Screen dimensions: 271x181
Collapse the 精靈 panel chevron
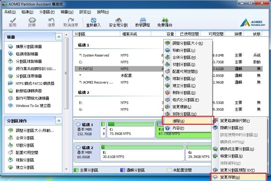(x=59, y=37)
